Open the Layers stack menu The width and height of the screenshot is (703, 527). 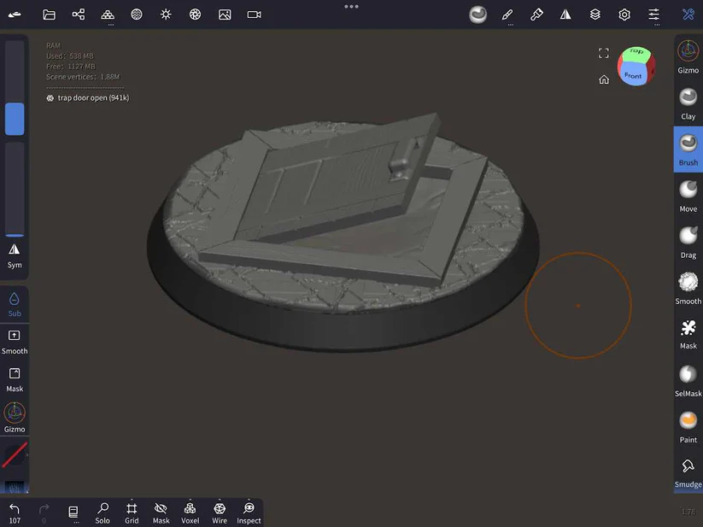point(595,15)
